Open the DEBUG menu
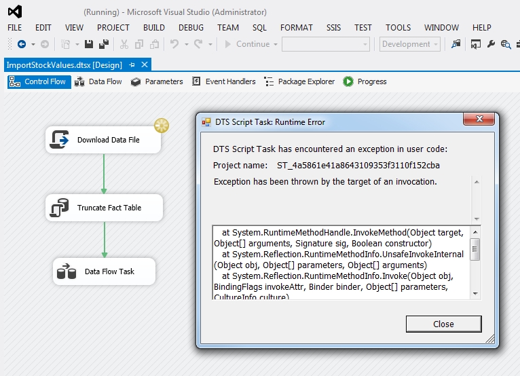Image resolution: width=520 pixels, height=376 pixels. coord(191,28)
